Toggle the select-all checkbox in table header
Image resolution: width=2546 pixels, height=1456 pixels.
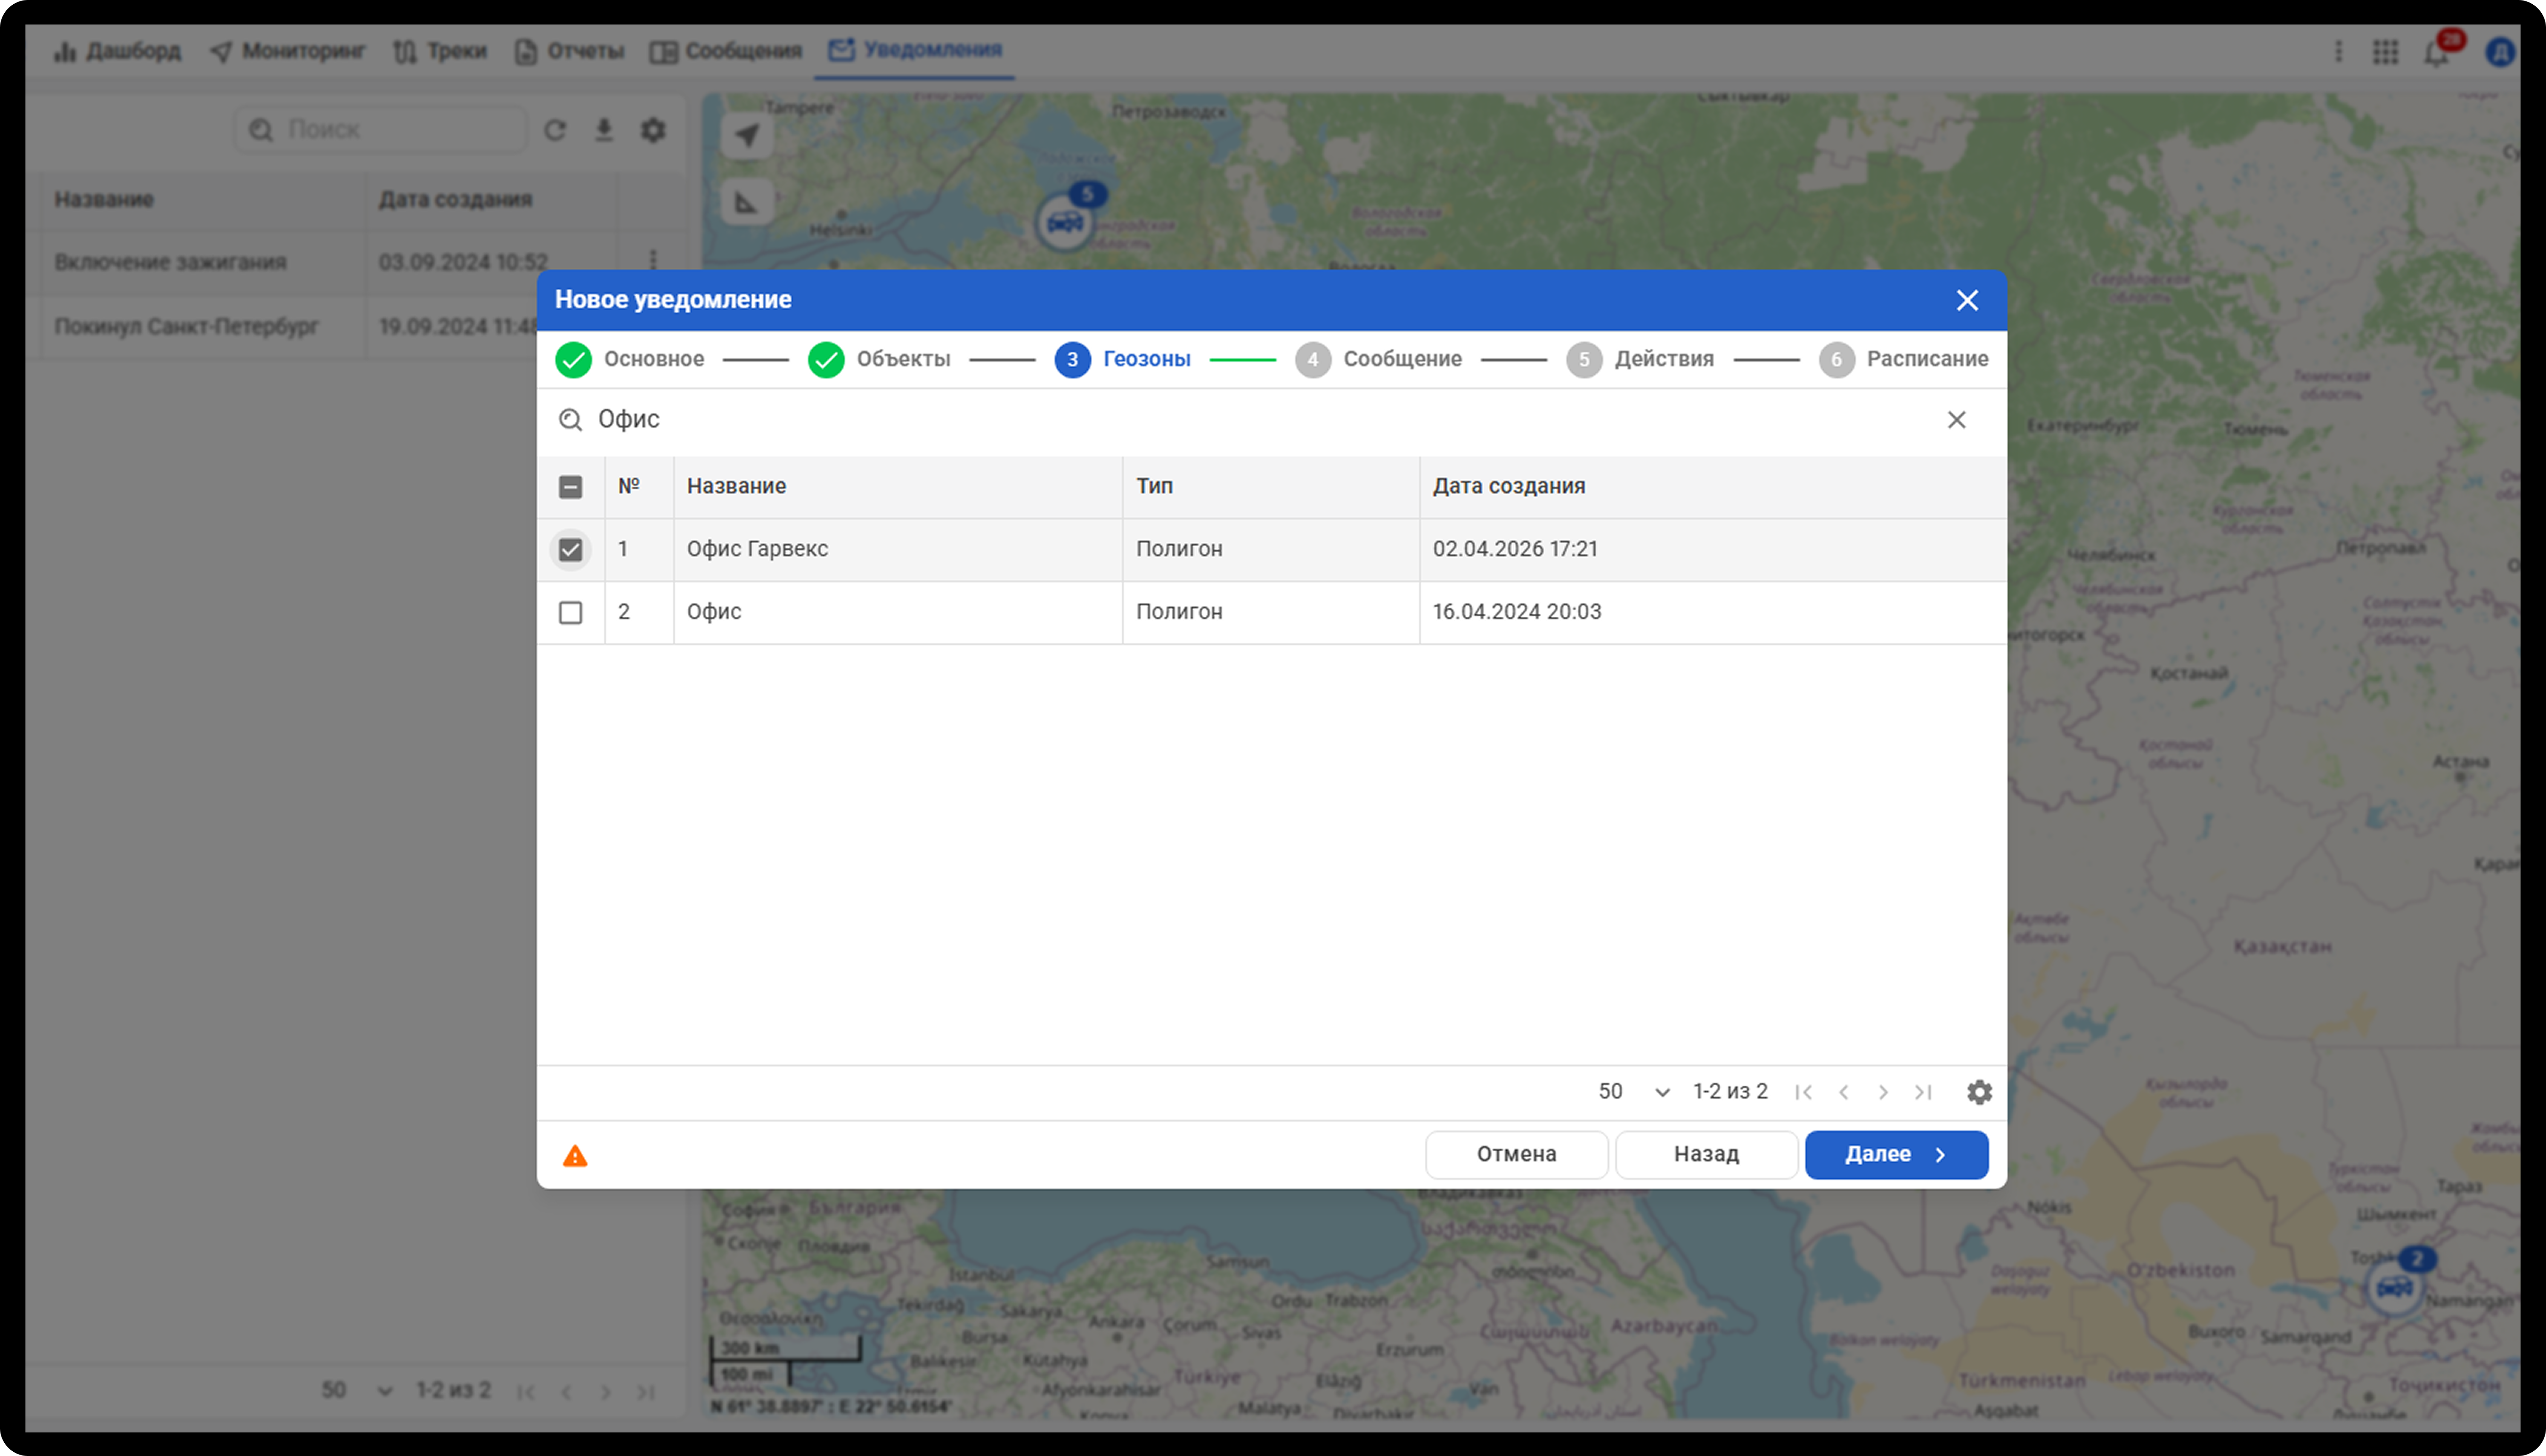(x=570, y=487)
